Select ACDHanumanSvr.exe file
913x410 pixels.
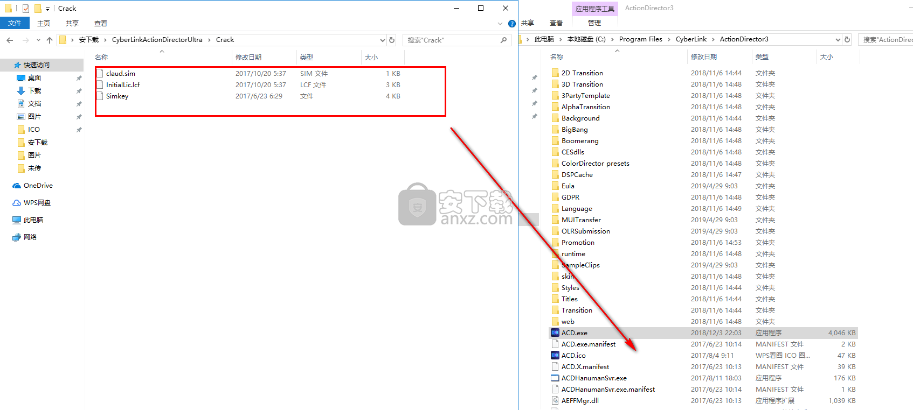594,378
